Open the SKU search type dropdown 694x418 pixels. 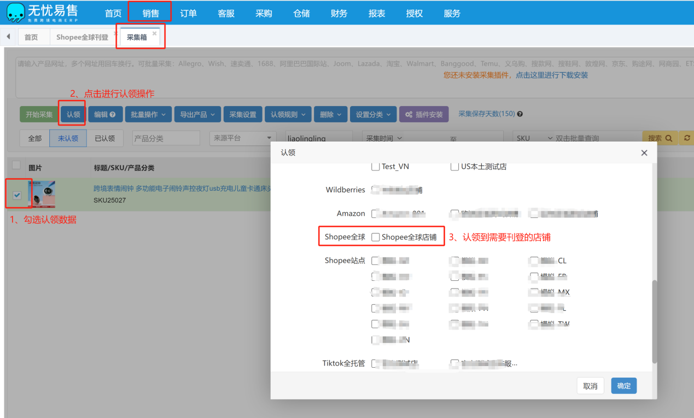point(534,138)
